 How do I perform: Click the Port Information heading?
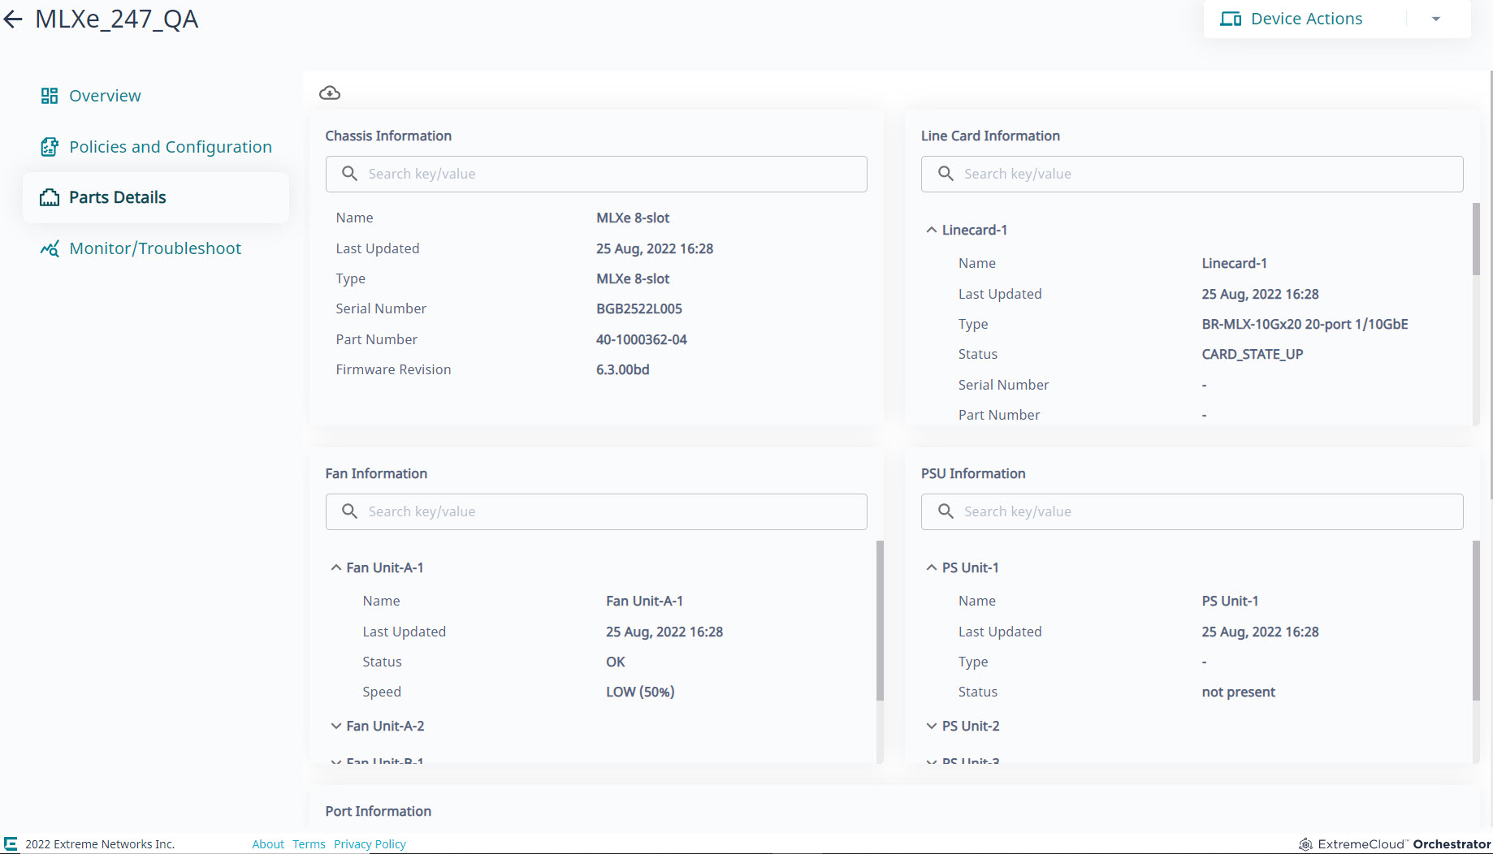[379, 811]
